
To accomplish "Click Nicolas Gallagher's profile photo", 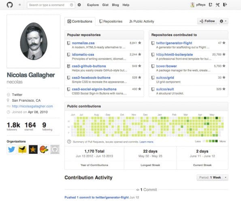I will click(x=34, y=41).
